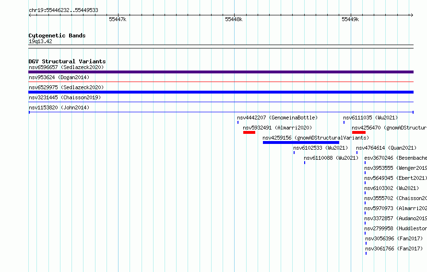Select nsv5649345 (Ebert2021) variant label
This screenshot has width=427, height=272.
click(396, 178)
